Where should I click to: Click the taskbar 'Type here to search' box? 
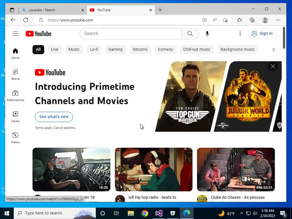pyautogui.click(x=54, y=213)
